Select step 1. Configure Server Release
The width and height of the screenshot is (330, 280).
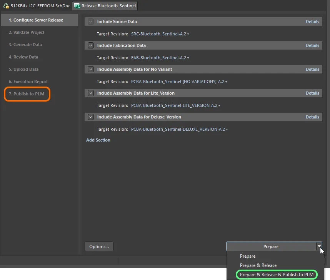[40, 20]
